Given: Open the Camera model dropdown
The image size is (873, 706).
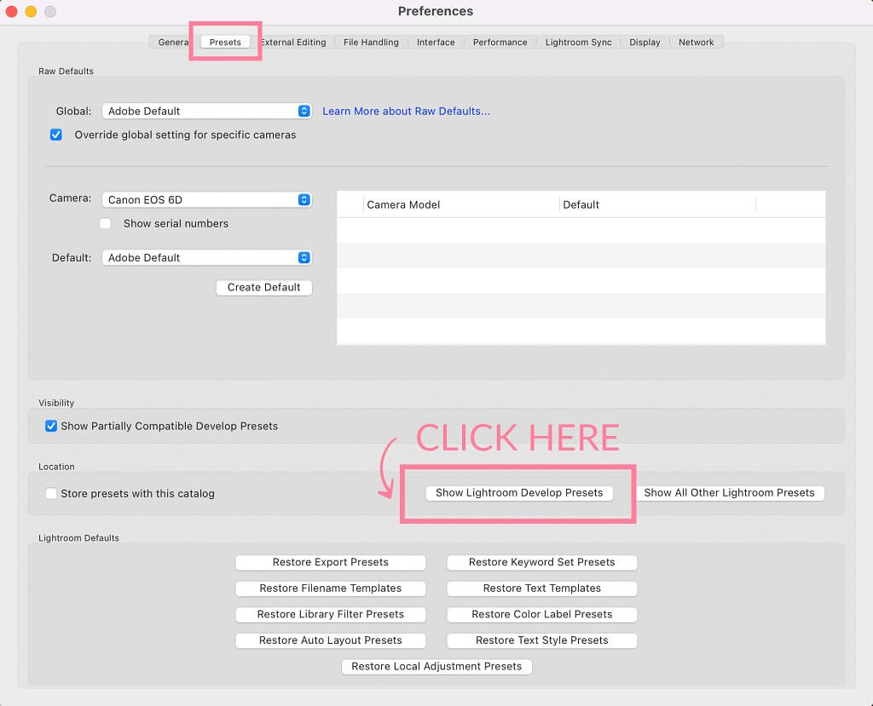Looking at the screenshot, I should (207, 200).
